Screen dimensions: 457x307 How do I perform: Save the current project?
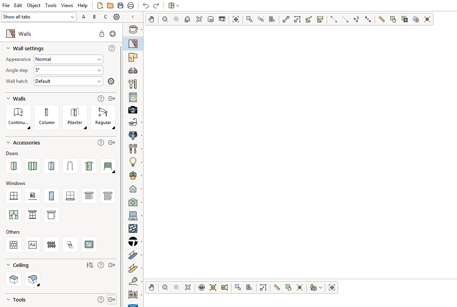tap(120, 5)
